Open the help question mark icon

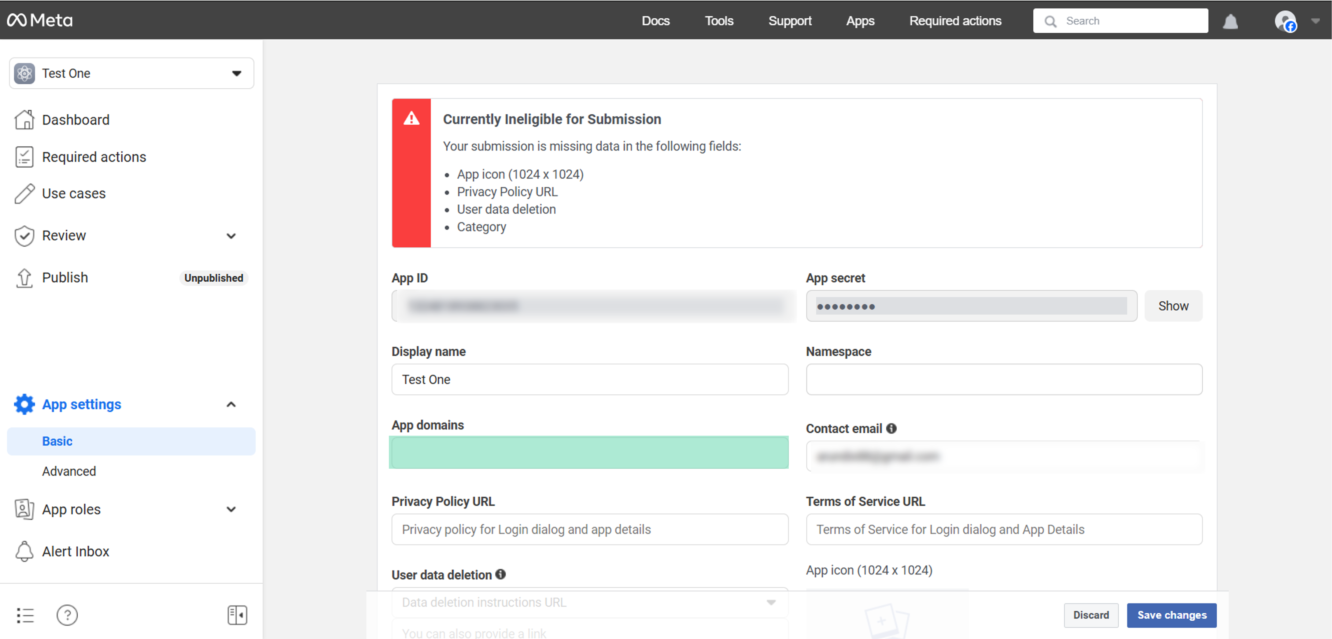(67, 615)
